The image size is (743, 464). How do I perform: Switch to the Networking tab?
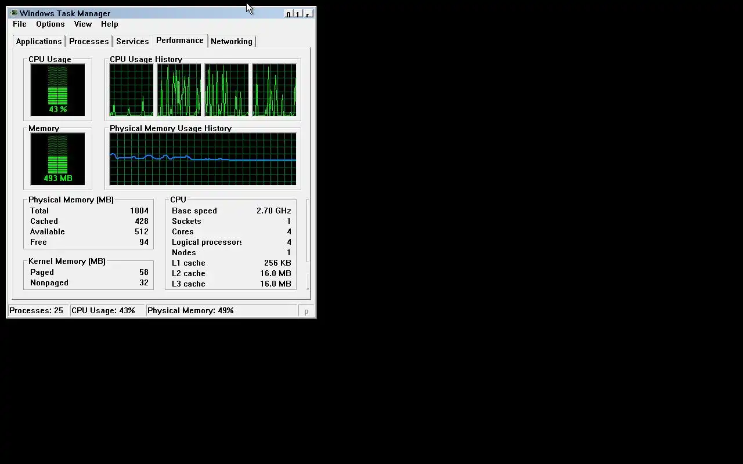point(232,41)
